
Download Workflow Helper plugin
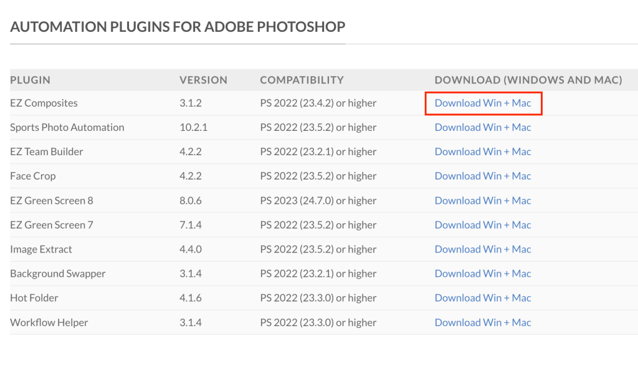(x=483, y=323)
